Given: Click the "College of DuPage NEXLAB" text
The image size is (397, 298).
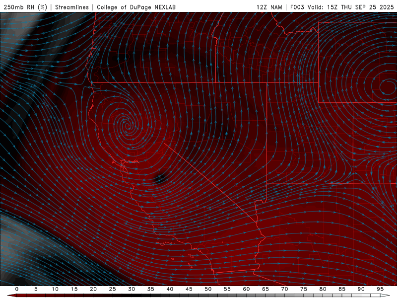Looking at the screenshot, I should tap(136, 7).
